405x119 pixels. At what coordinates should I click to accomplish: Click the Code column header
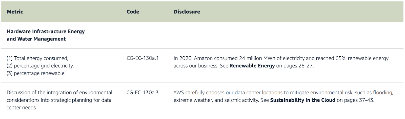[x=133, y=12]
